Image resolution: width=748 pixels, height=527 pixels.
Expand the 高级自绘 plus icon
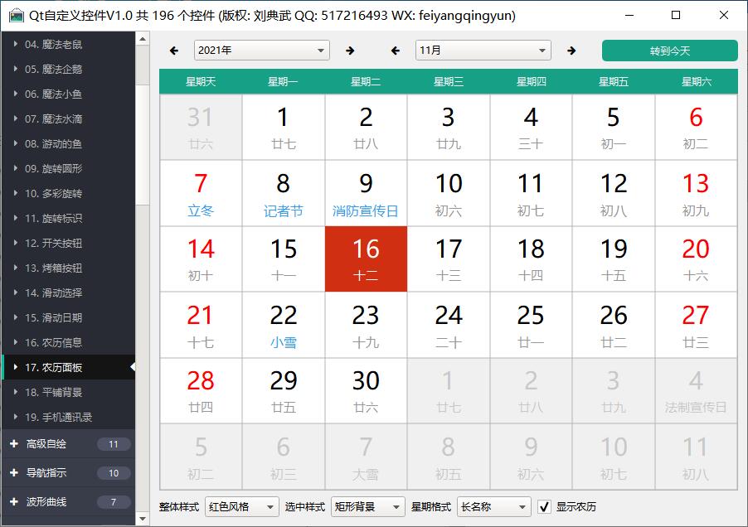click(14, 444)
